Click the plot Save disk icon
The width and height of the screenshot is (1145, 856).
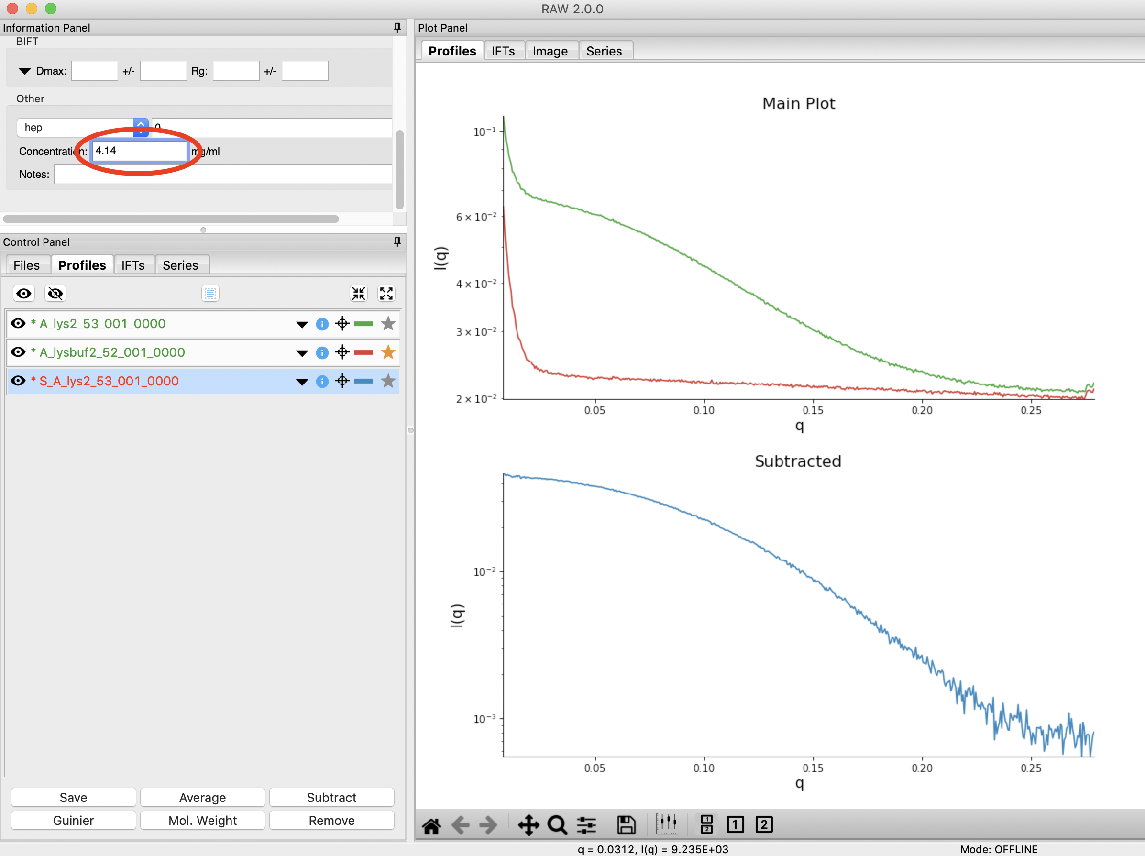(x=626, y=825)
